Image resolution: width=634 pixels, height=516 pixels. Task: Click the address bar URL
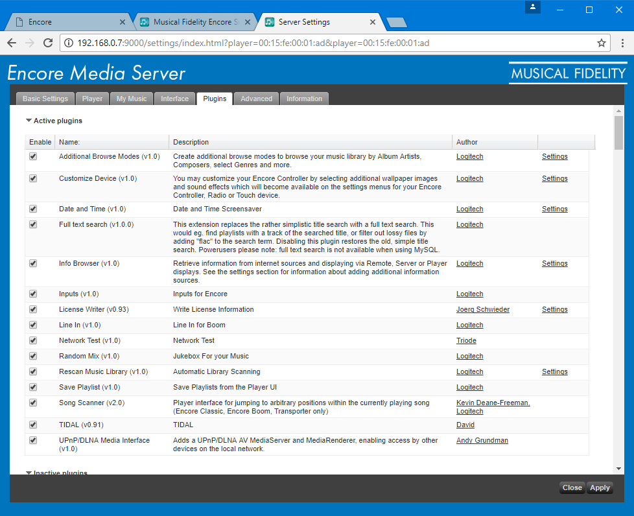pos(253,43)
